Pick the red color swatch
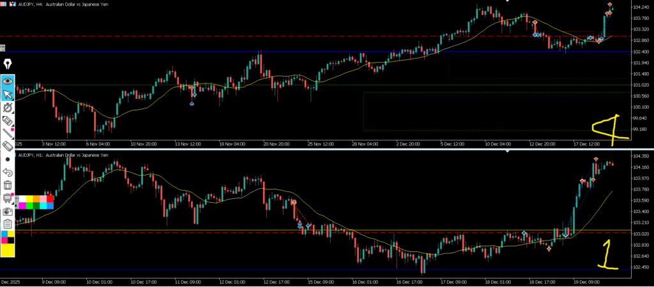This screenshot has width=654, height=287. pyautogui.click(x=50, y=199)
